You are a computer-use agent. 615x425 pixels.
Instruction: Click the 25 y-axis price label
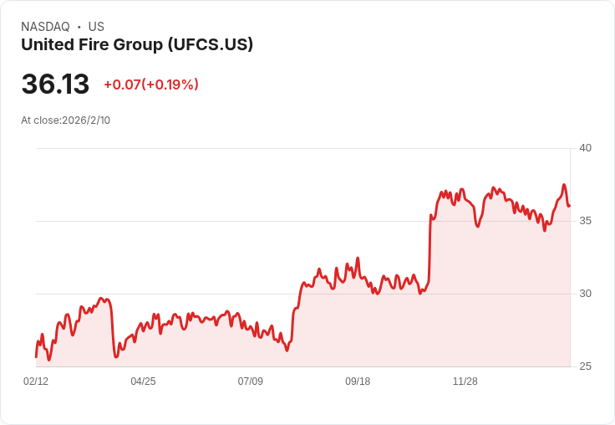point(585,366)
